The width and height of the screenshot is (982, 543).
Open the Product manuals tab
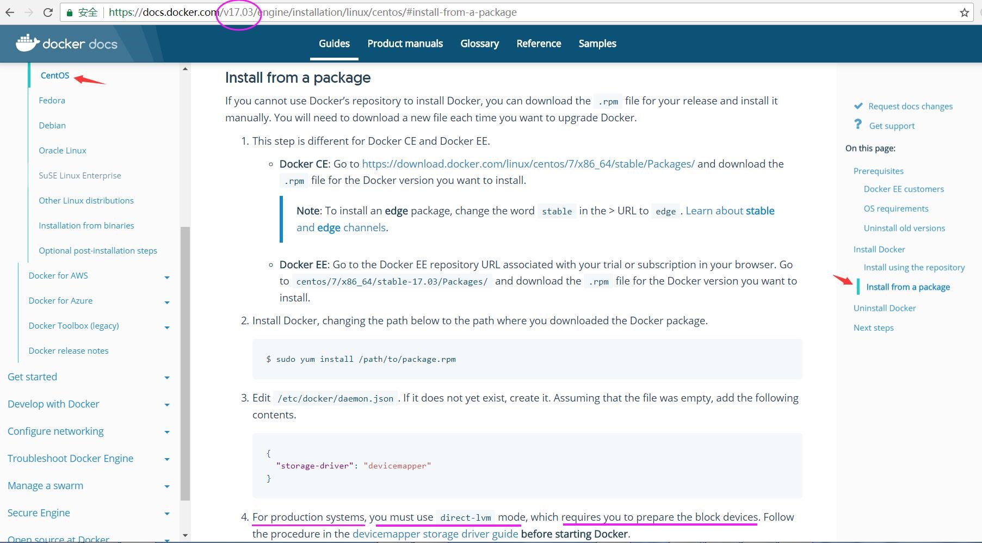tap(405, 44)
